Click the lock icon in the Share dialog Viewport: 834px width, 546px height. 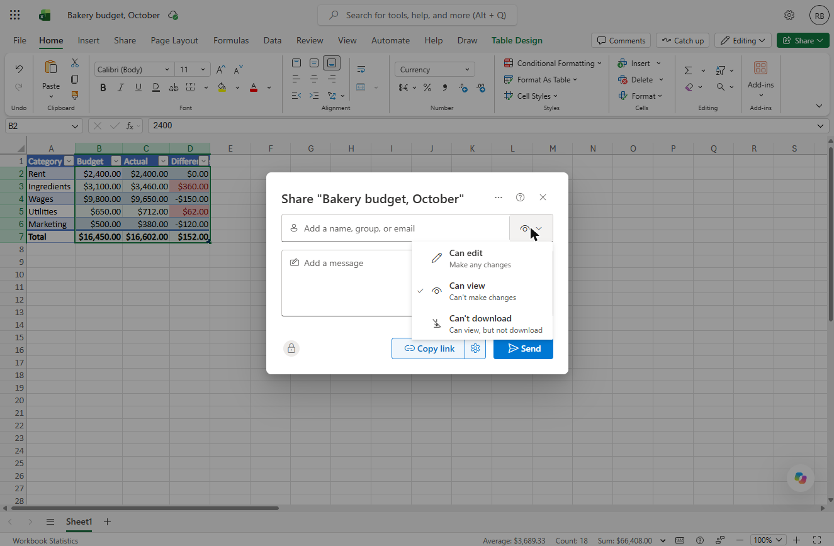(x=291, y=348)
